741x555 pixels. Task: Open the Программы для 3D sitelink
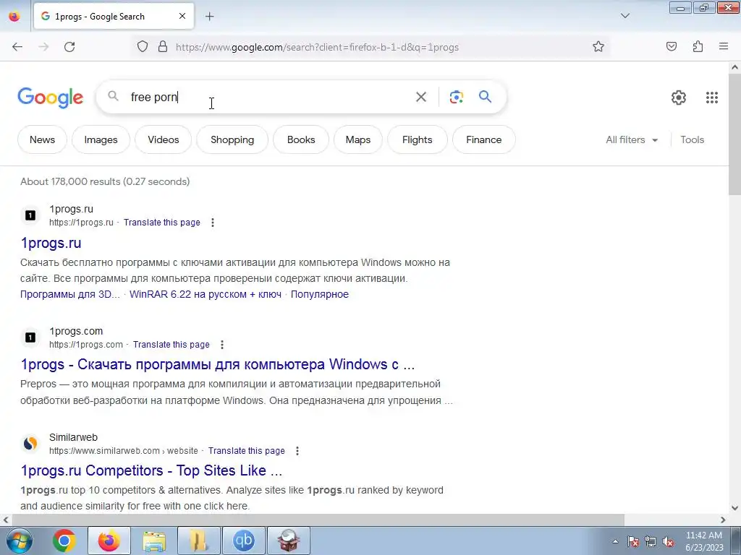pos(70,294)
